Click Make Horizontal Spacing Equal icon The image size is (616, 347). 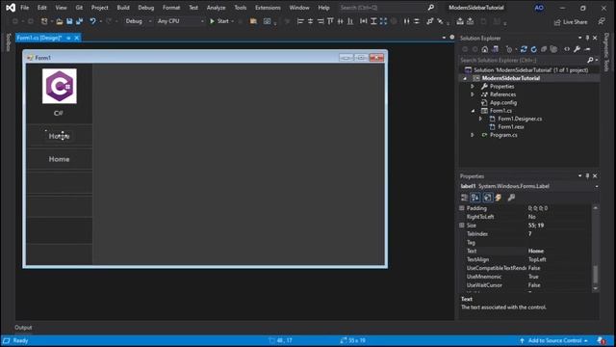tap(406, 21)
